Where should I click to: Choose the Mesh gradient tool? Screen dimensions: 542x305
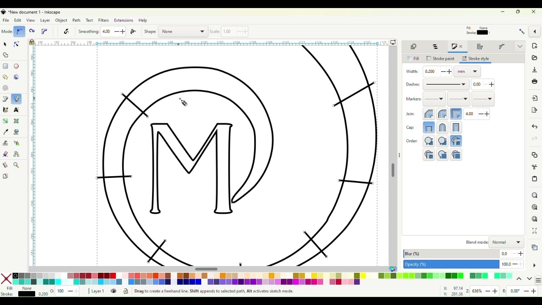[17, 122]
